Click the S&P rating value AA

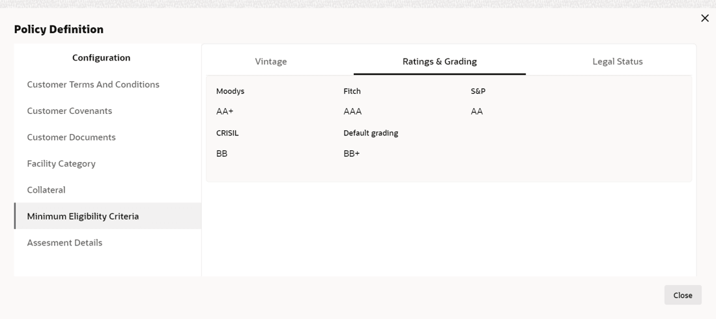[477, 112]
